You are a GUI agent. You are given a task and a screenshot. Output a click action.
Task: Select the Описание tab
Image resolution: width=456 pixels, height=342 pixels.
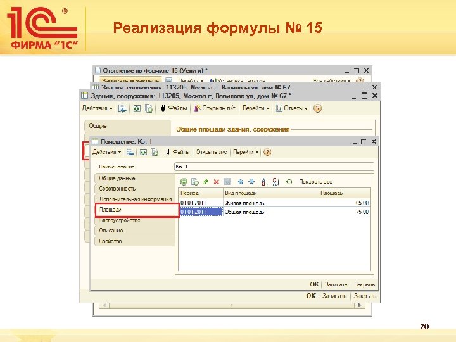(x=135, y=231)
